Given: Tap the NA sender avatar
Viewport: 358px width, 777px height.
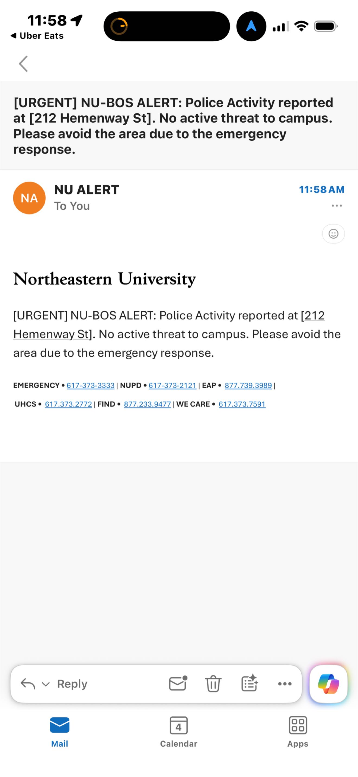Looking at the screenshot, I should click(x=29, y=198).
